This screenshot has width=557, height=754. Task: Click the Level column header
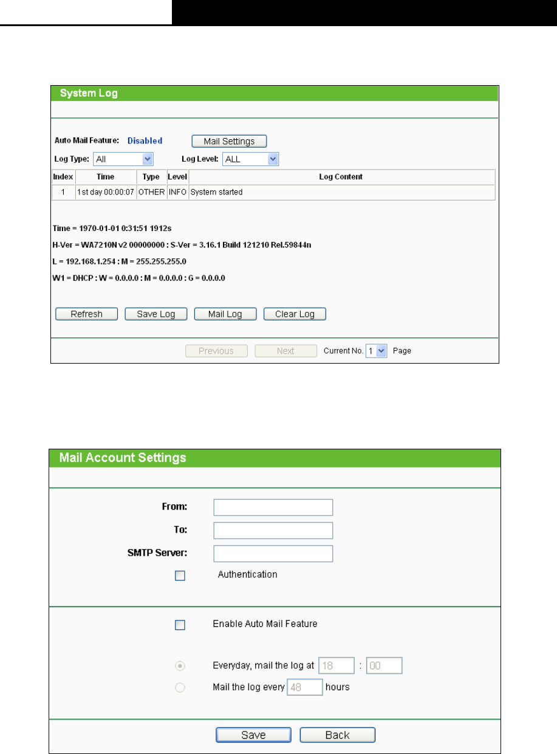coord(178,177)
